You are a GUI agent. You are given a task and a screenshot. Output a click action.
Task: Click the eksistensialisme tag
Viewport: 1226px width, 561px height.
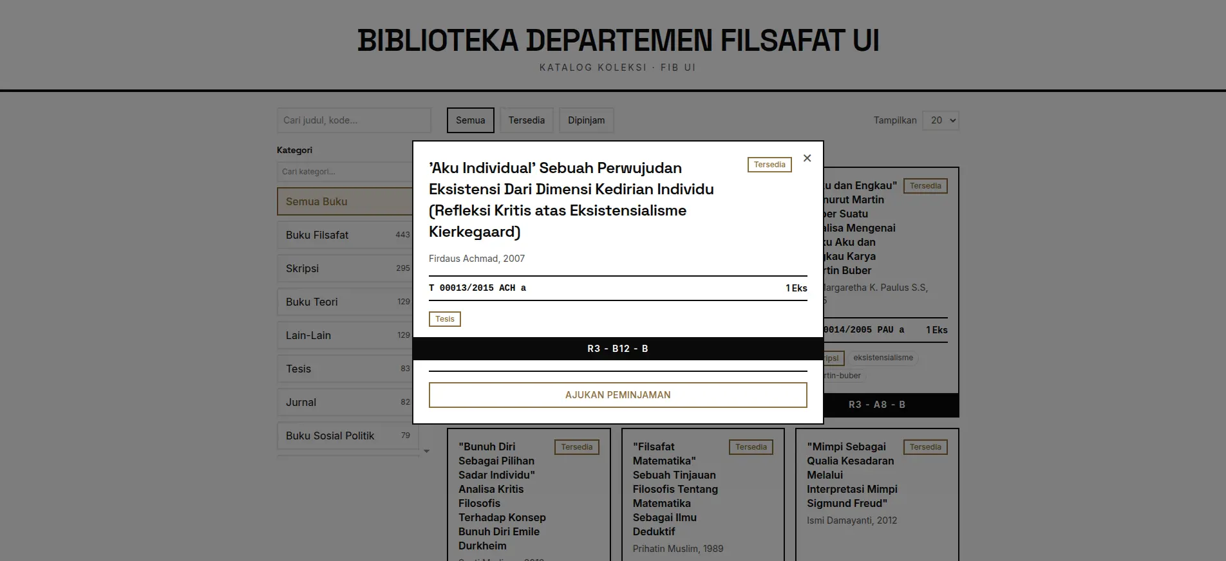[883, 358]
